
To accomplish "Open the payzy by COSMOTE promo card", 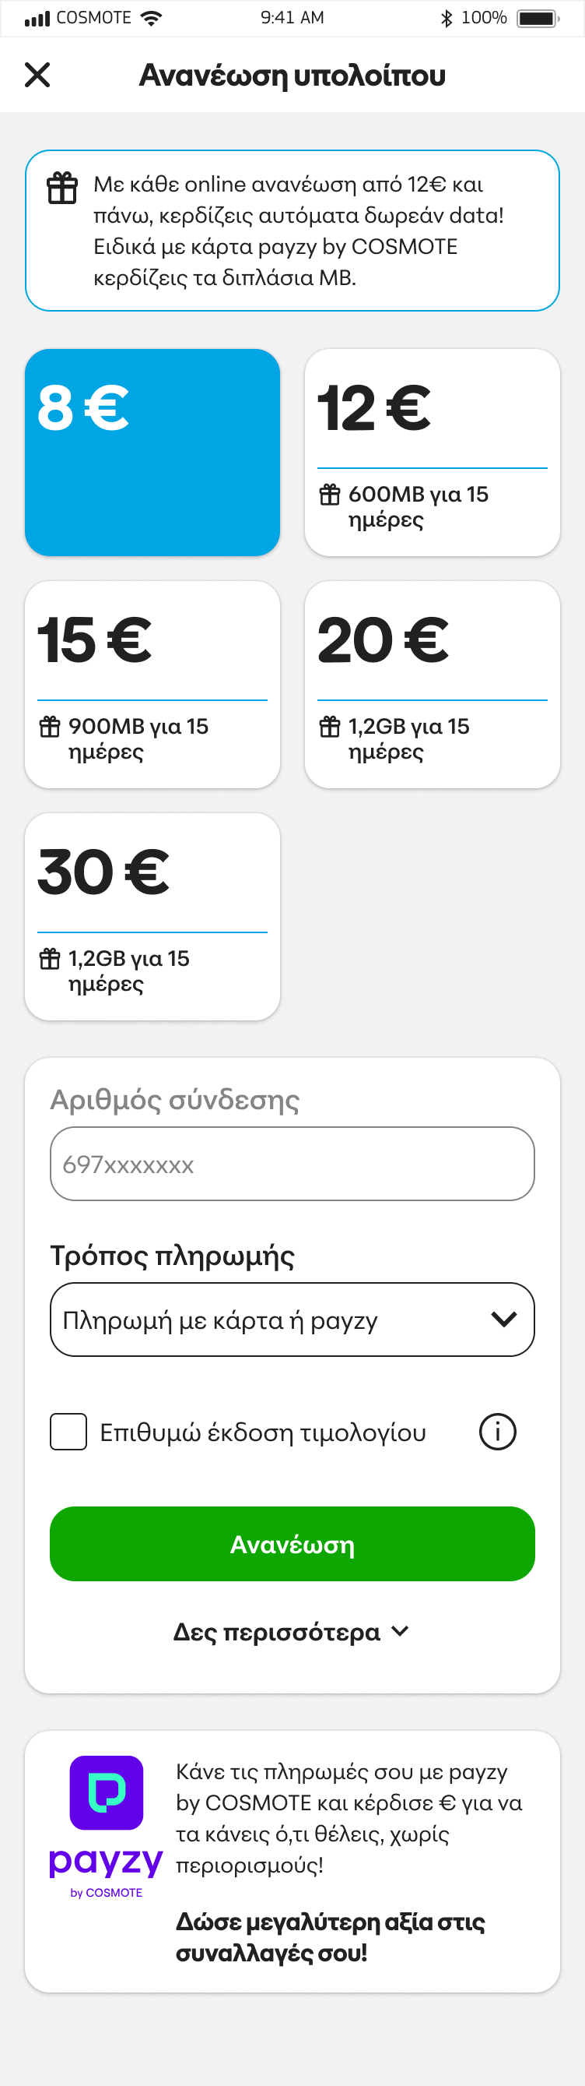I will tap(292, 1861).
